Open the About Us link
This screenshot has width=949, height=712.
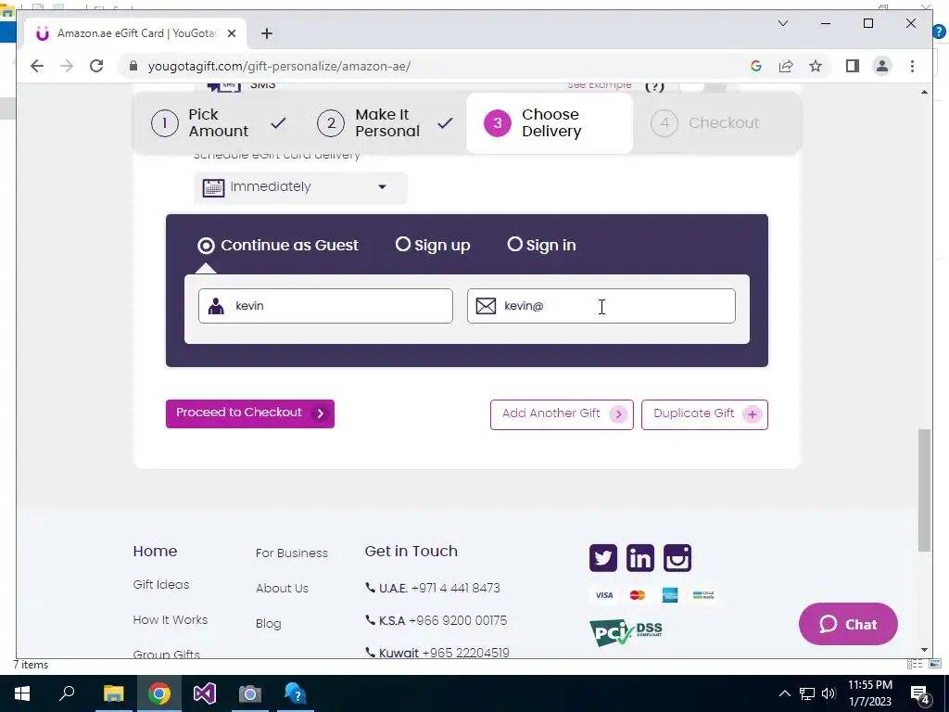[282, 588]
